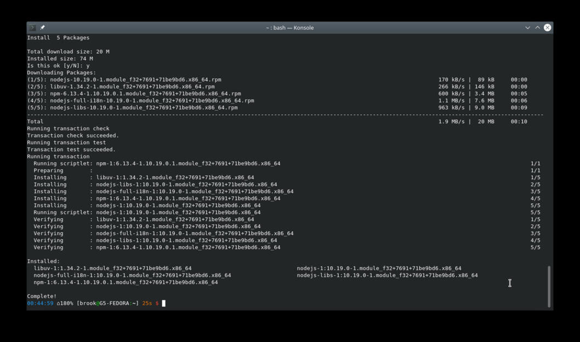Click the "170 kB/s" download speed value
Screen dimensions: 580x342
coord(451,80)
